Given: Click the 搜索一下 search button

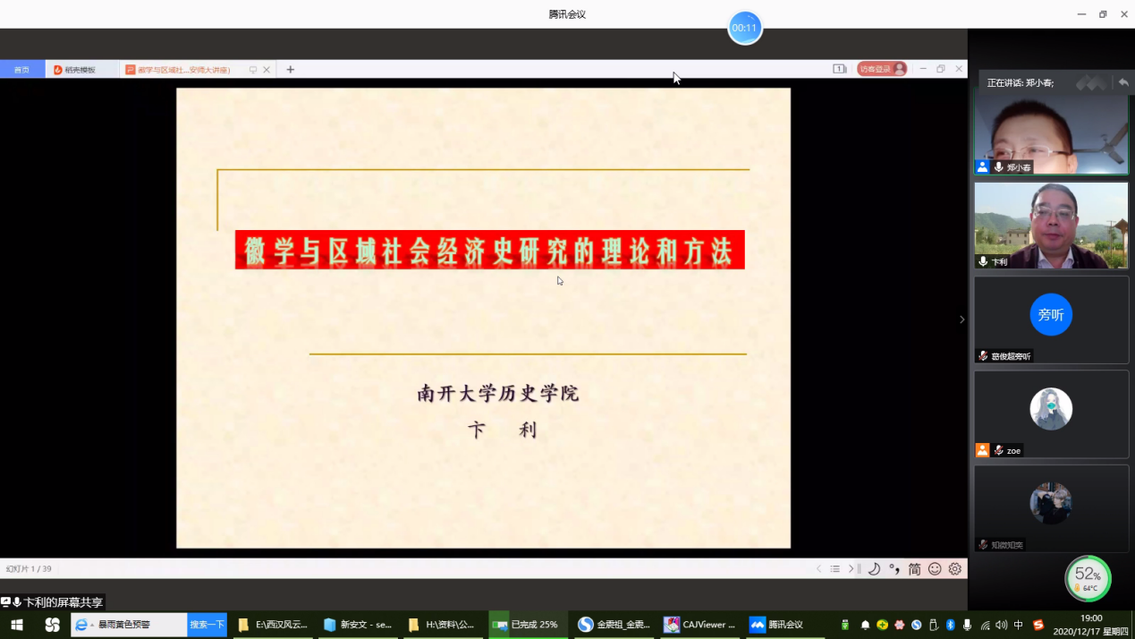Looking at the screenshot, I should pos(207,625).
